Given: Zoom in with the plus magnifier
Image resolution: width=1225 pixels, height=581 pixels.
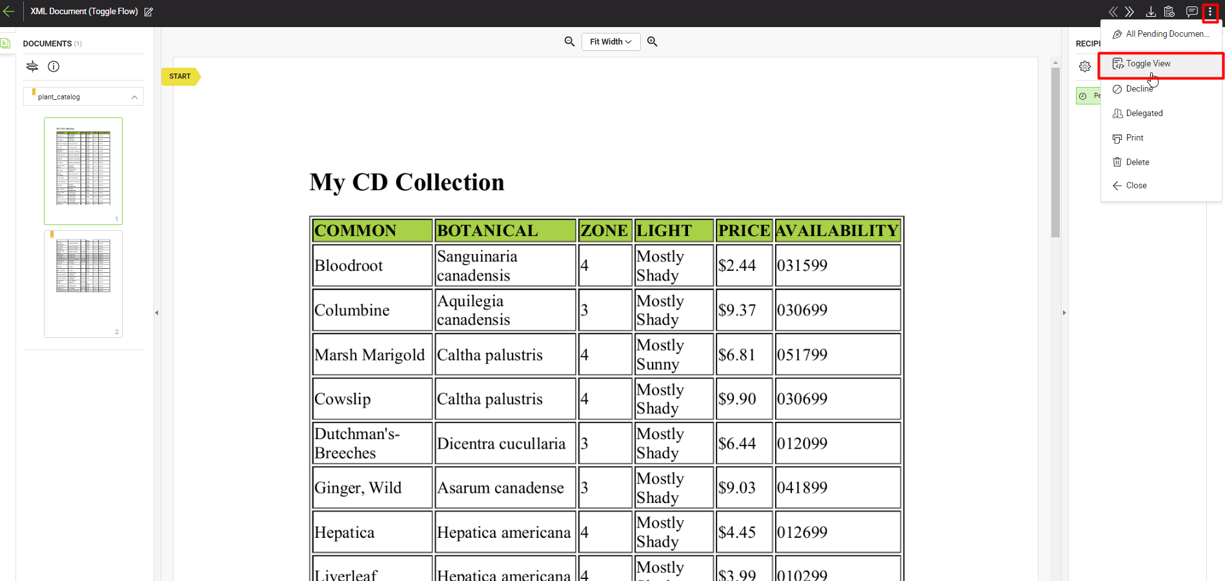Looking at the screenshot, I should coord(653,41).
